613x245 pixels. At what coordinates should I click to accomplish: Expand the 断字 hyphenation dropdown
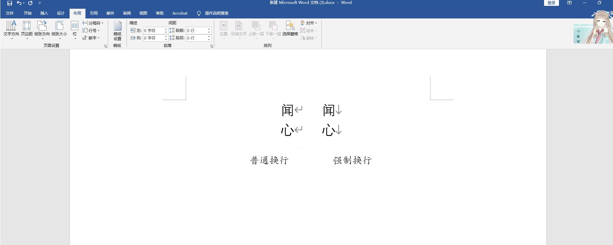[91, 38]
